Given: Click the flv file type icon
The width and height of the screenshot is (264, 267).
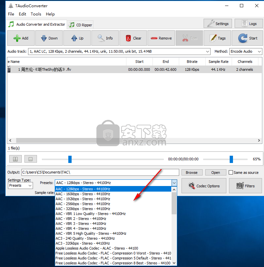Looking at the screenshot, I should [x=9, y=69].
